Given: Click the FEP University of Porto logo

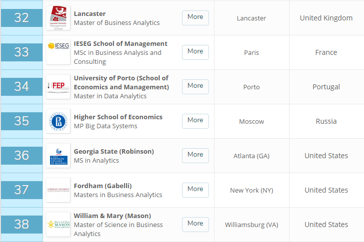Looking at the screenshot, I should 58,87.
